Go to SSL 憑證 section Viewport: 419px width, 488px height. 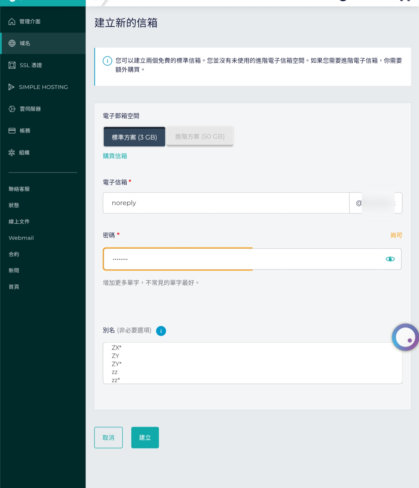click(x=43, y=65)
